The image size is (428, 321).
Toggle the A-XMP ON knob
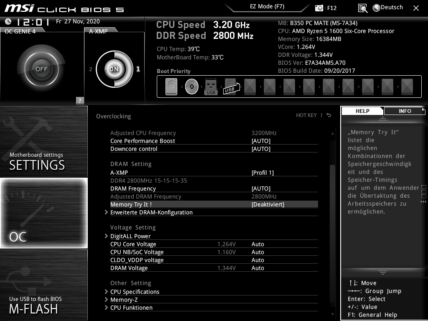point(115,69)
